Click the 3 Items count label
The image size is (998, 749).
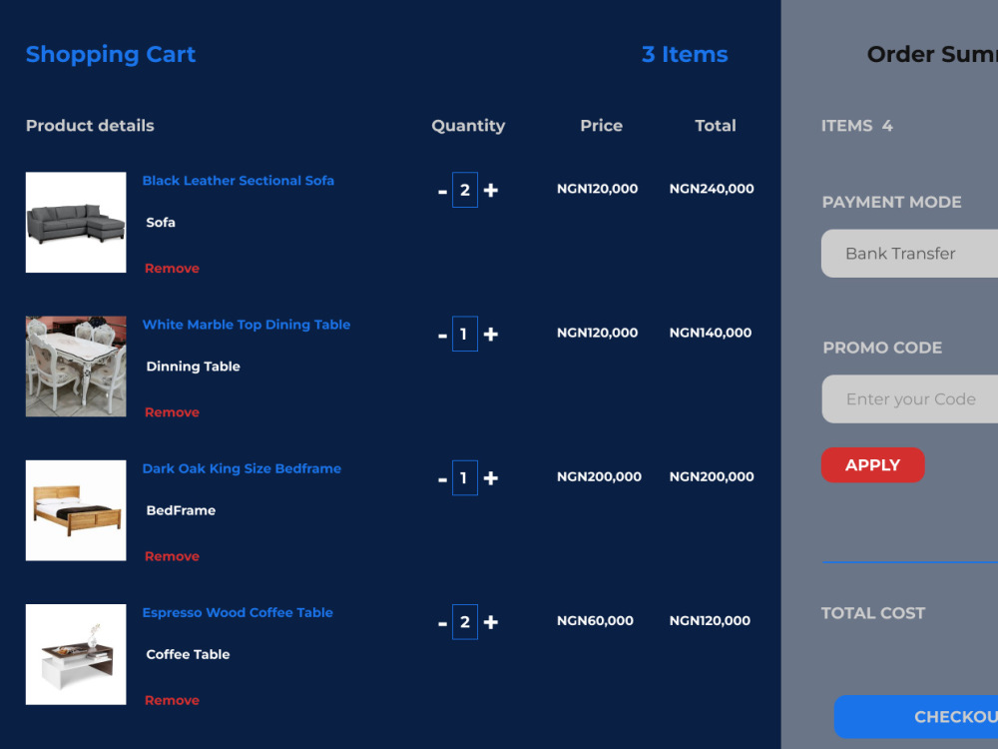click(x=685, y=54)
